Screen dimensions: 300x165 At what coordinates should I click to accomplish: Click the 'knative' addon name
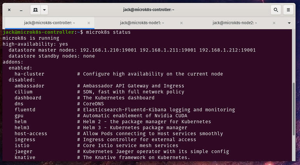(x=25, y=157)
